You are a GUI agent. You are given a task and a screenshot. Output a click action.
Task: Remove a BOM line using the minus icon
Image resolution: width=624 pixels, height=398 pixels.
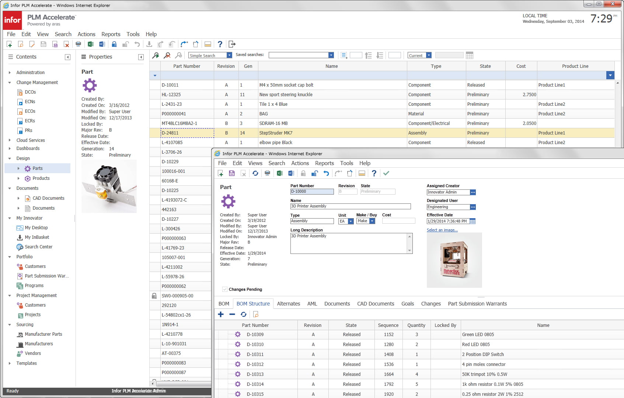tap(232, 314)
